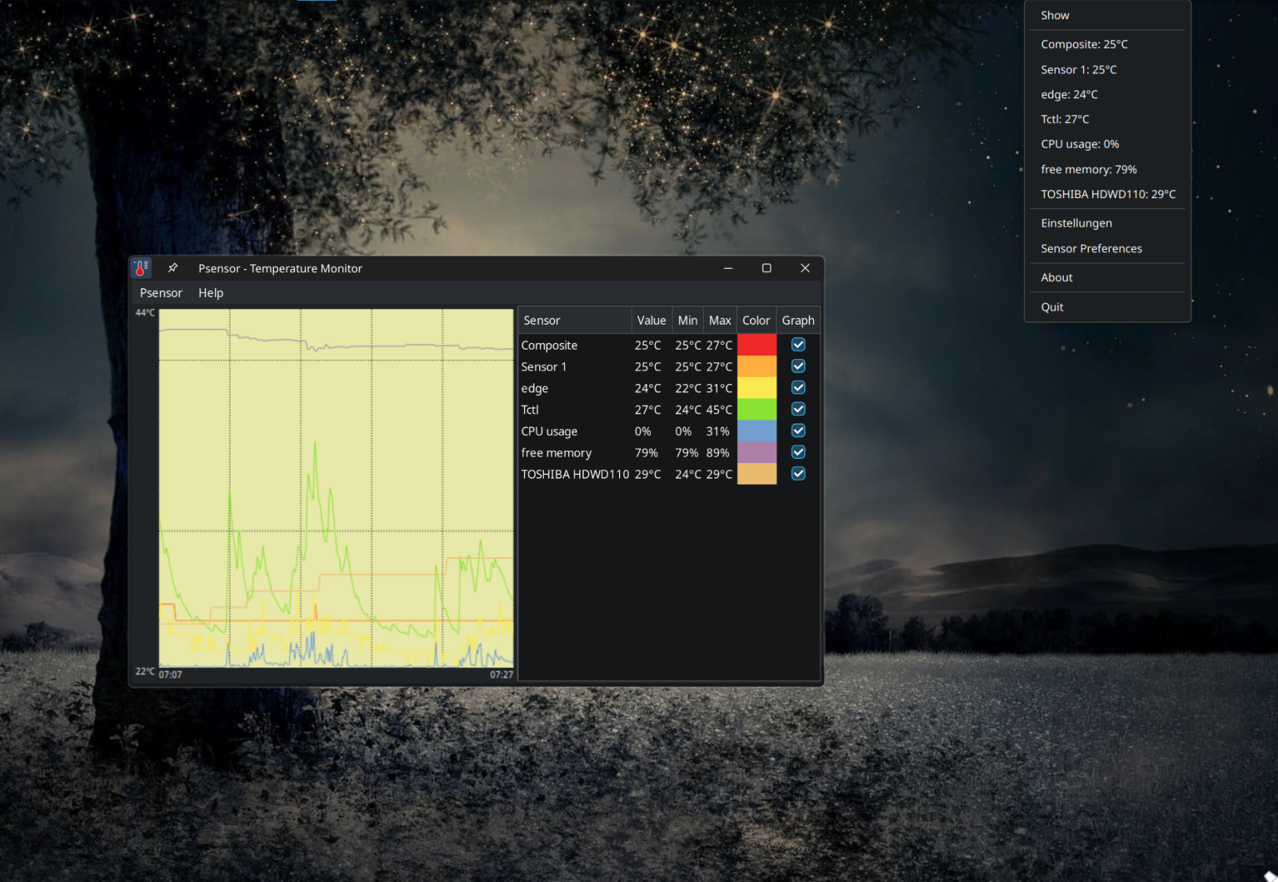Click the pin window icon in title bar
Image resolution: width=1278 pixels, height=882 pixels.
pyautogui.click(x=173, y=268)
